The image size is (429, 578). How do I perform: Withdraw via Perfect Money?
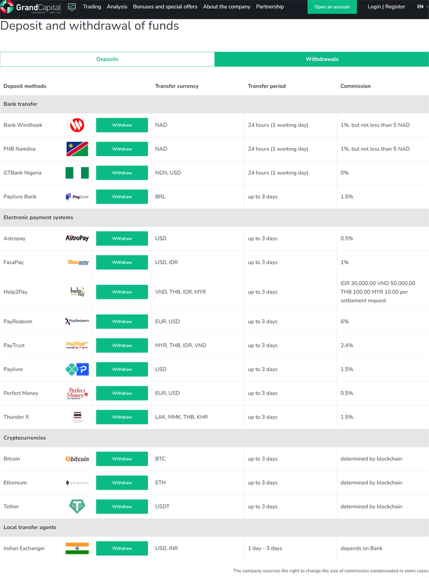122,393
